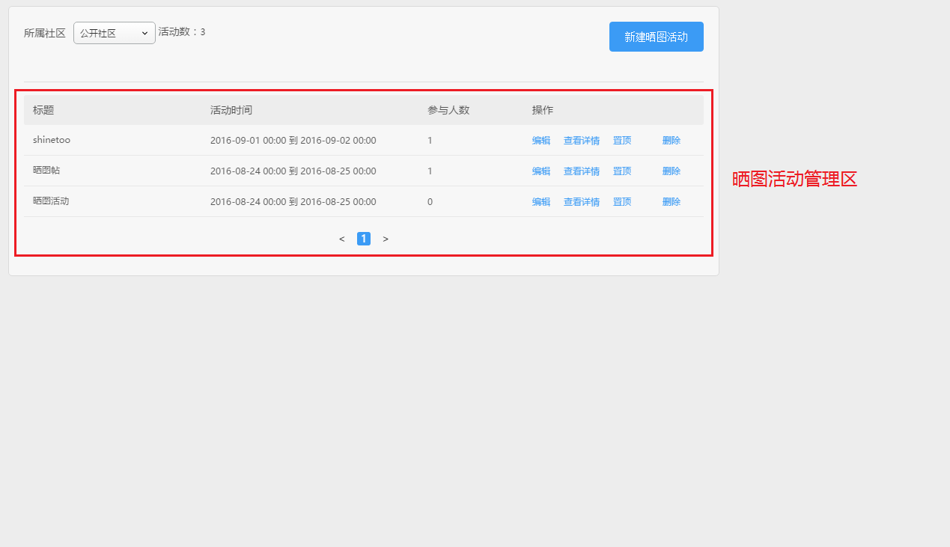950x547 pixels.
Task: Click the 活动时间 column header
Action: coord(231,110)
